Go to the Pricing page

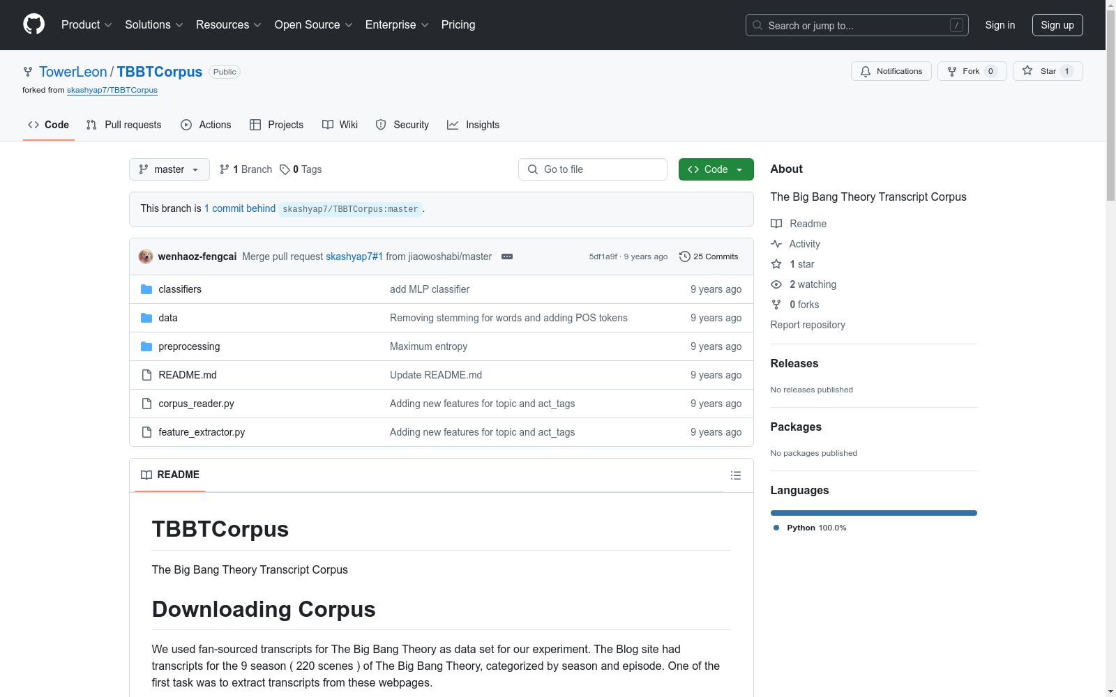point(458,24)
